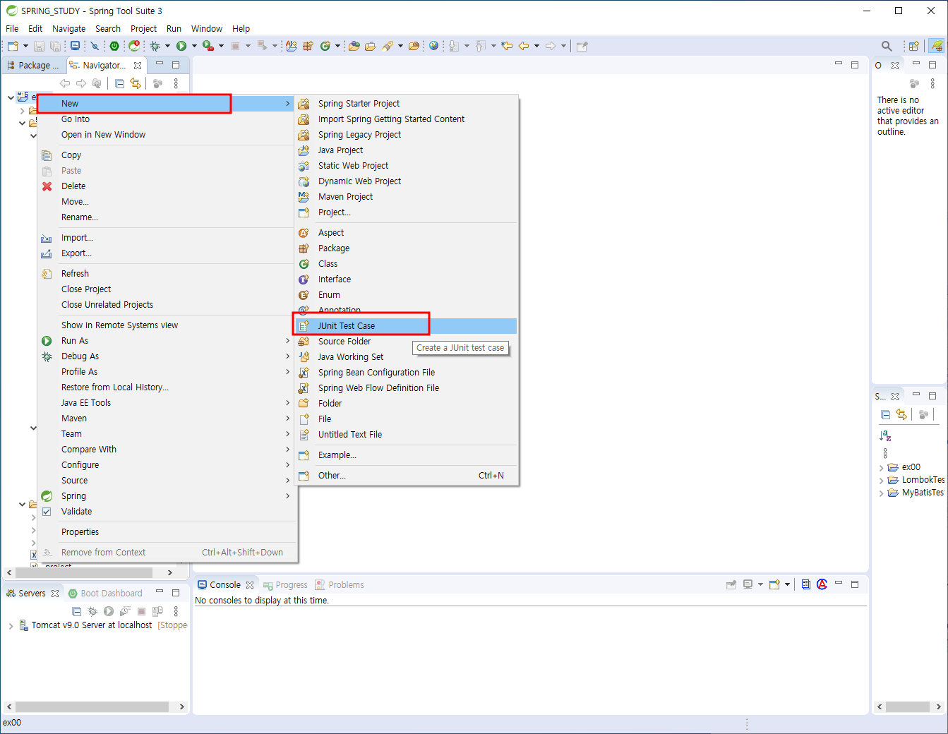Click the New Java Package toolbar icon
This screenshot has height=734, width=948.
(308, 46)
